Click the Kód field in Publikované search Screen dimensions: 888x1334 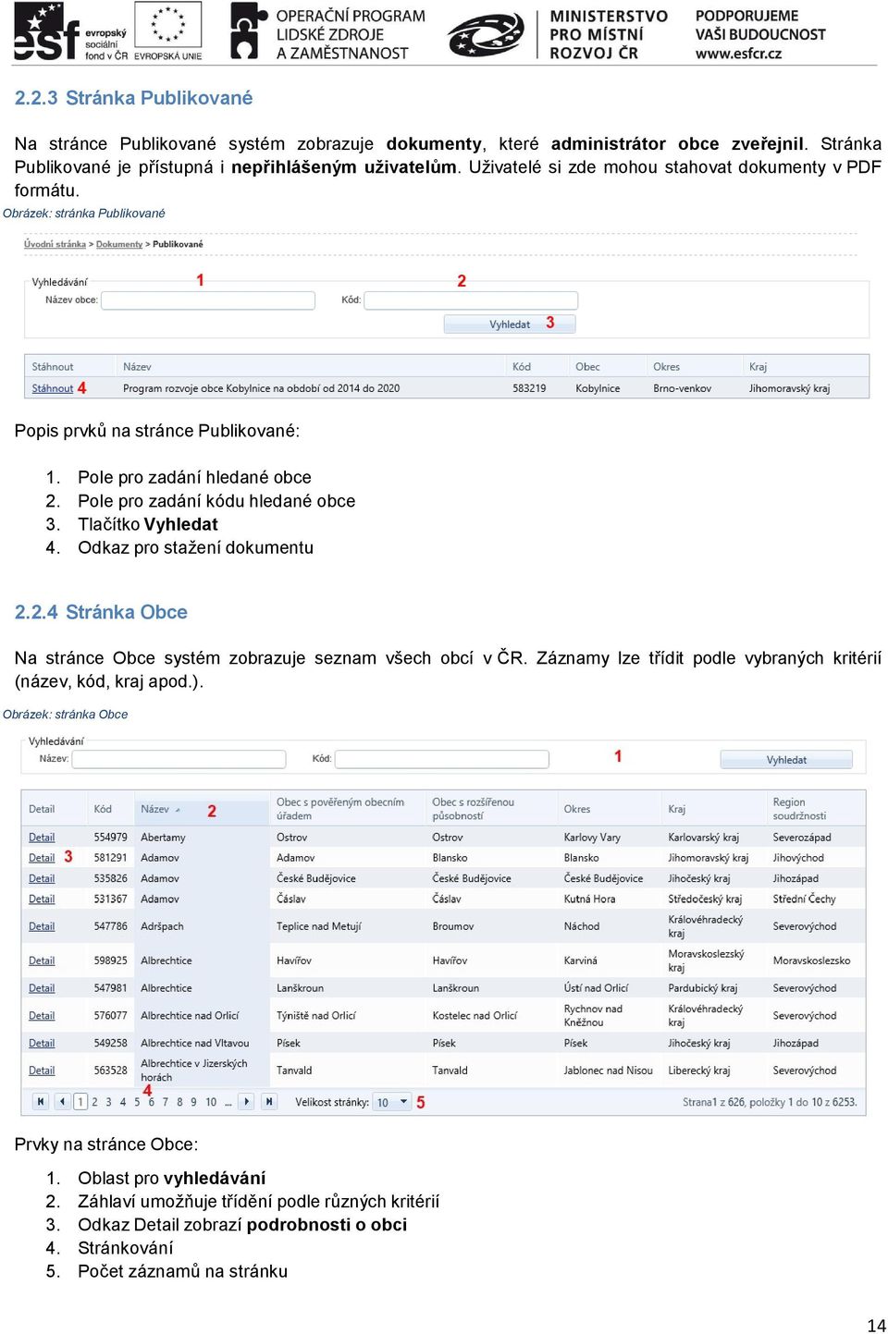tap(471, 300)
